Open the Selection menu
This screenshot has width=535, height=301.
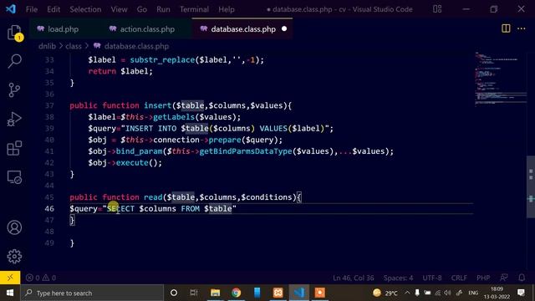click(85, 9)
